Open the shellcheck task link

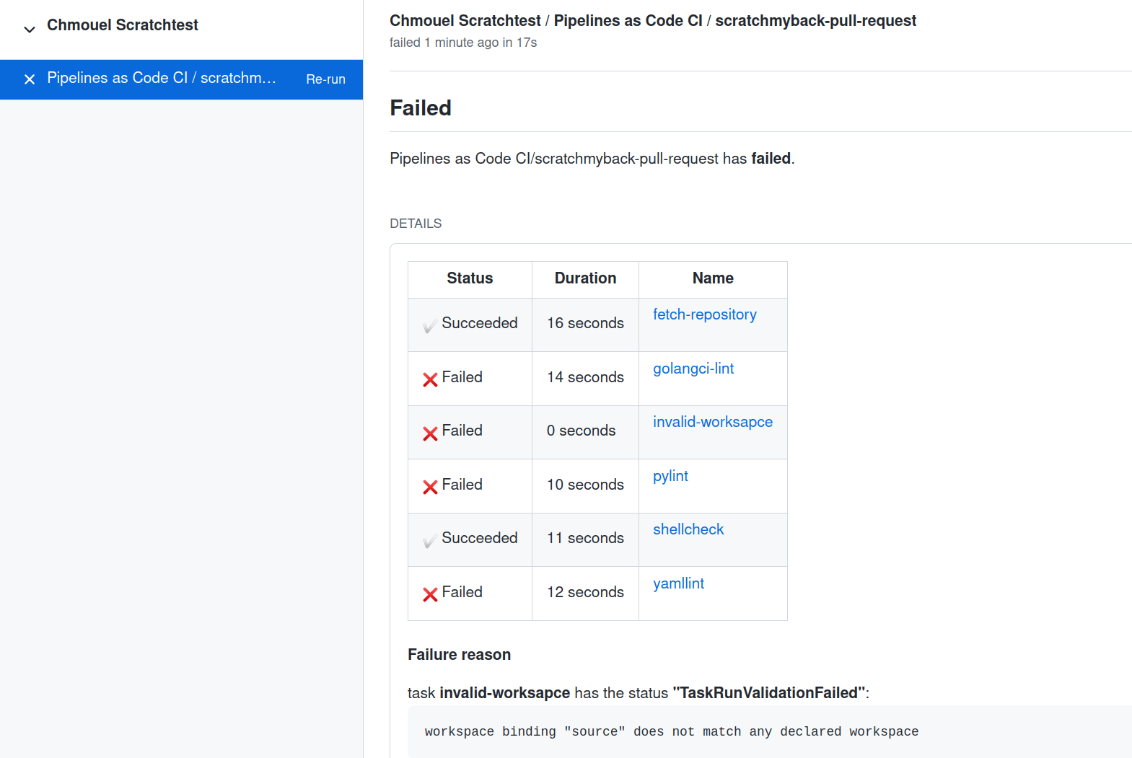[688, 529]
